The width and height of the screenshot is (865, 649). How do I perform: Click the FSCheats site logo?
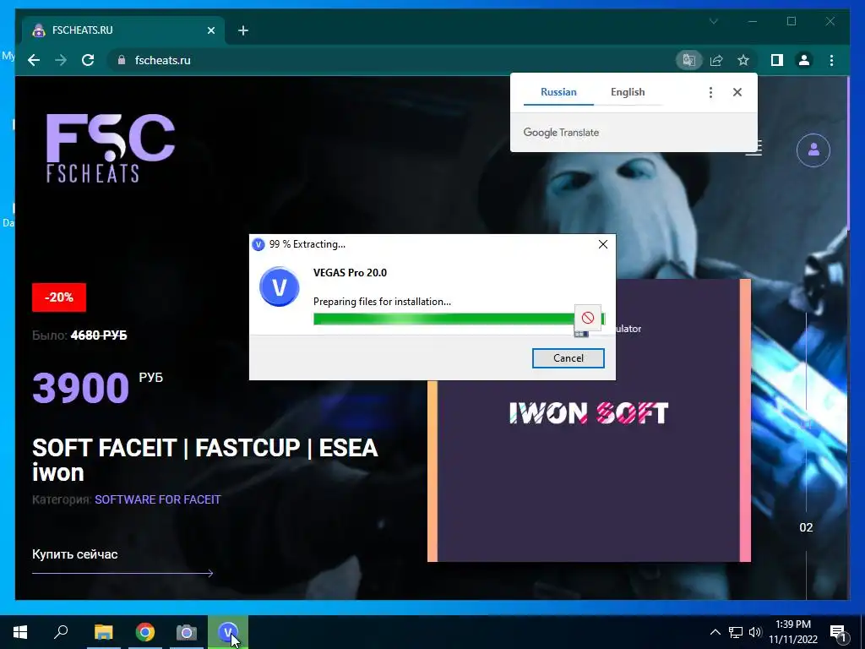click(111, 148)
